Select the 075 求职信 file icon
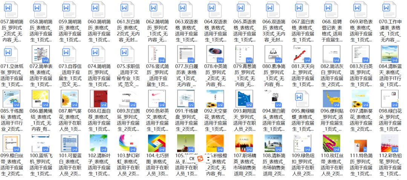Image resolution: width=407 pixels, height=180 pixels. pos(128,54)
